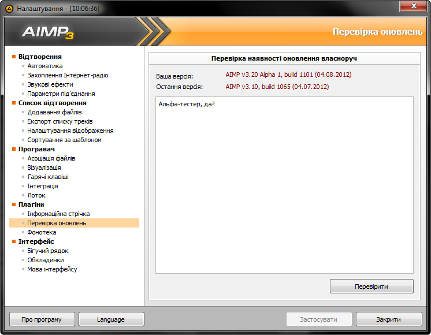Open Параметри під'єднання page
Image resolution: width=431 pixels, height=335 pixels.
(x=61, y=94)
